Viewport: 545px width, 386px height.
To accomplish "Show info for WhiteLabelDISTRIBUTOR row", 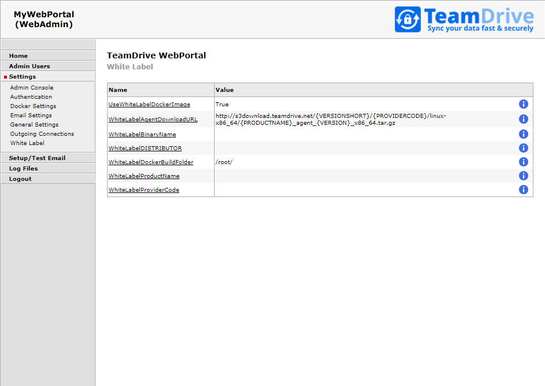I will 523,148.
